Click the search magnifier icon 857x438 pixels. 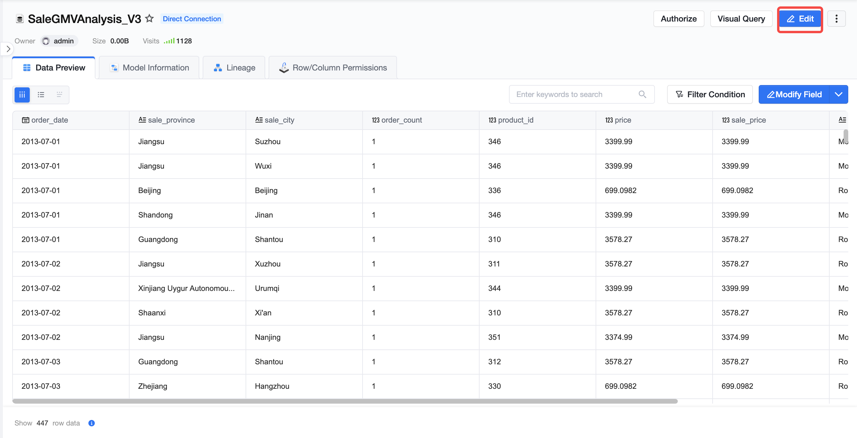click(642, 94)
